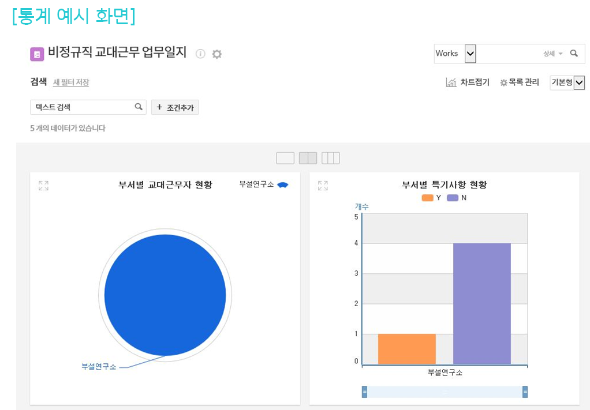Click the magnifier in 텍스트 검색 field
Viewport: 590px width, 410px height.
point(139,107)
